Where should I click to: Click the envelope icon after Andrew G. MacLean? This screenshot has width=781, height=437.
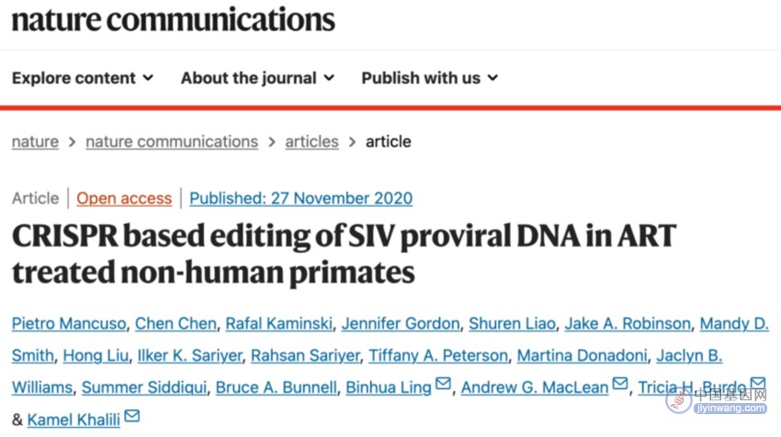(x=620, y=383)
